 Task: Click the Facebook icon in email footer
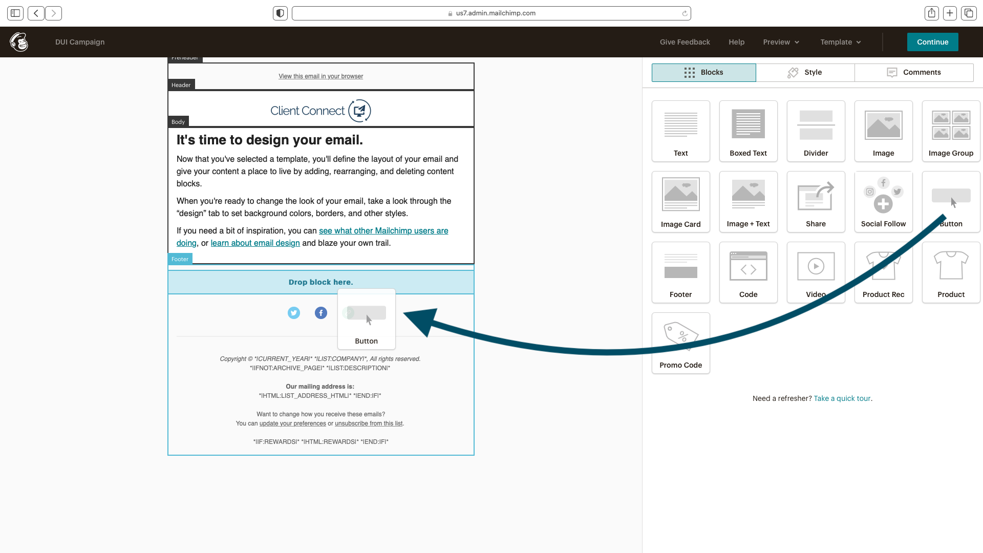(321, 313)
